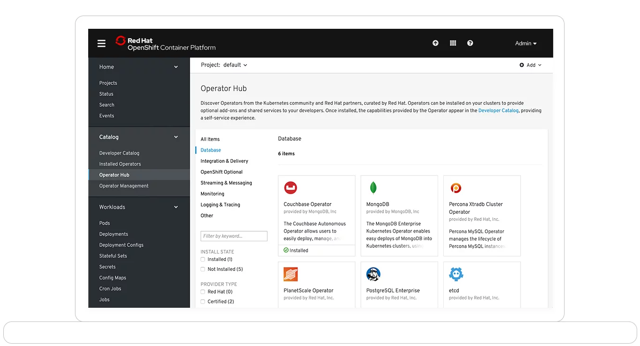Select the Percona Xtradb Cluster logo
This screenshot has width=640, height=346.
pos(456,188)
